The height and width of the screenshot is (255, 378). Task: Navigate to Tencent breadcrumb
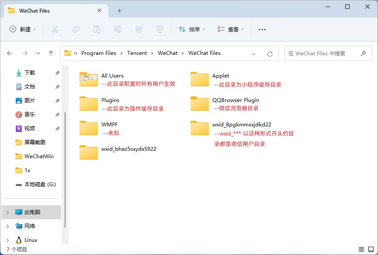(x=137, y=53)
